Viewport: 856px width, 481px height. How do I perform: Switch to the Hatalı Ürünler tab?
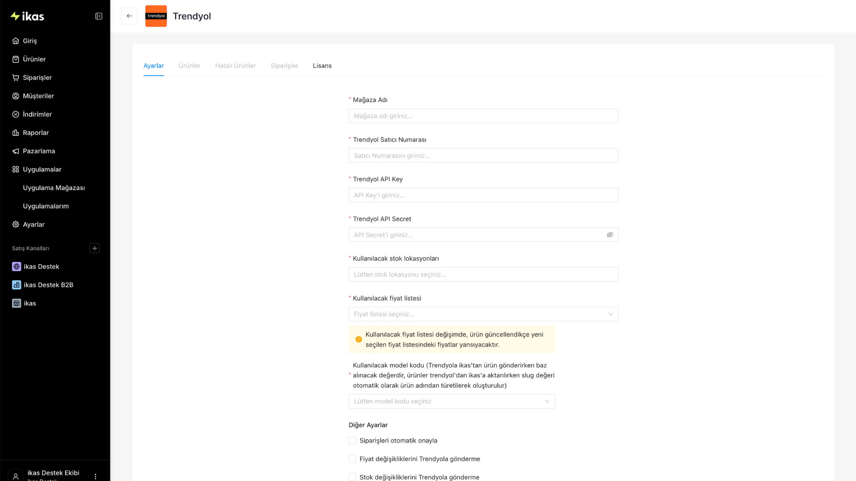click(235, 66)
